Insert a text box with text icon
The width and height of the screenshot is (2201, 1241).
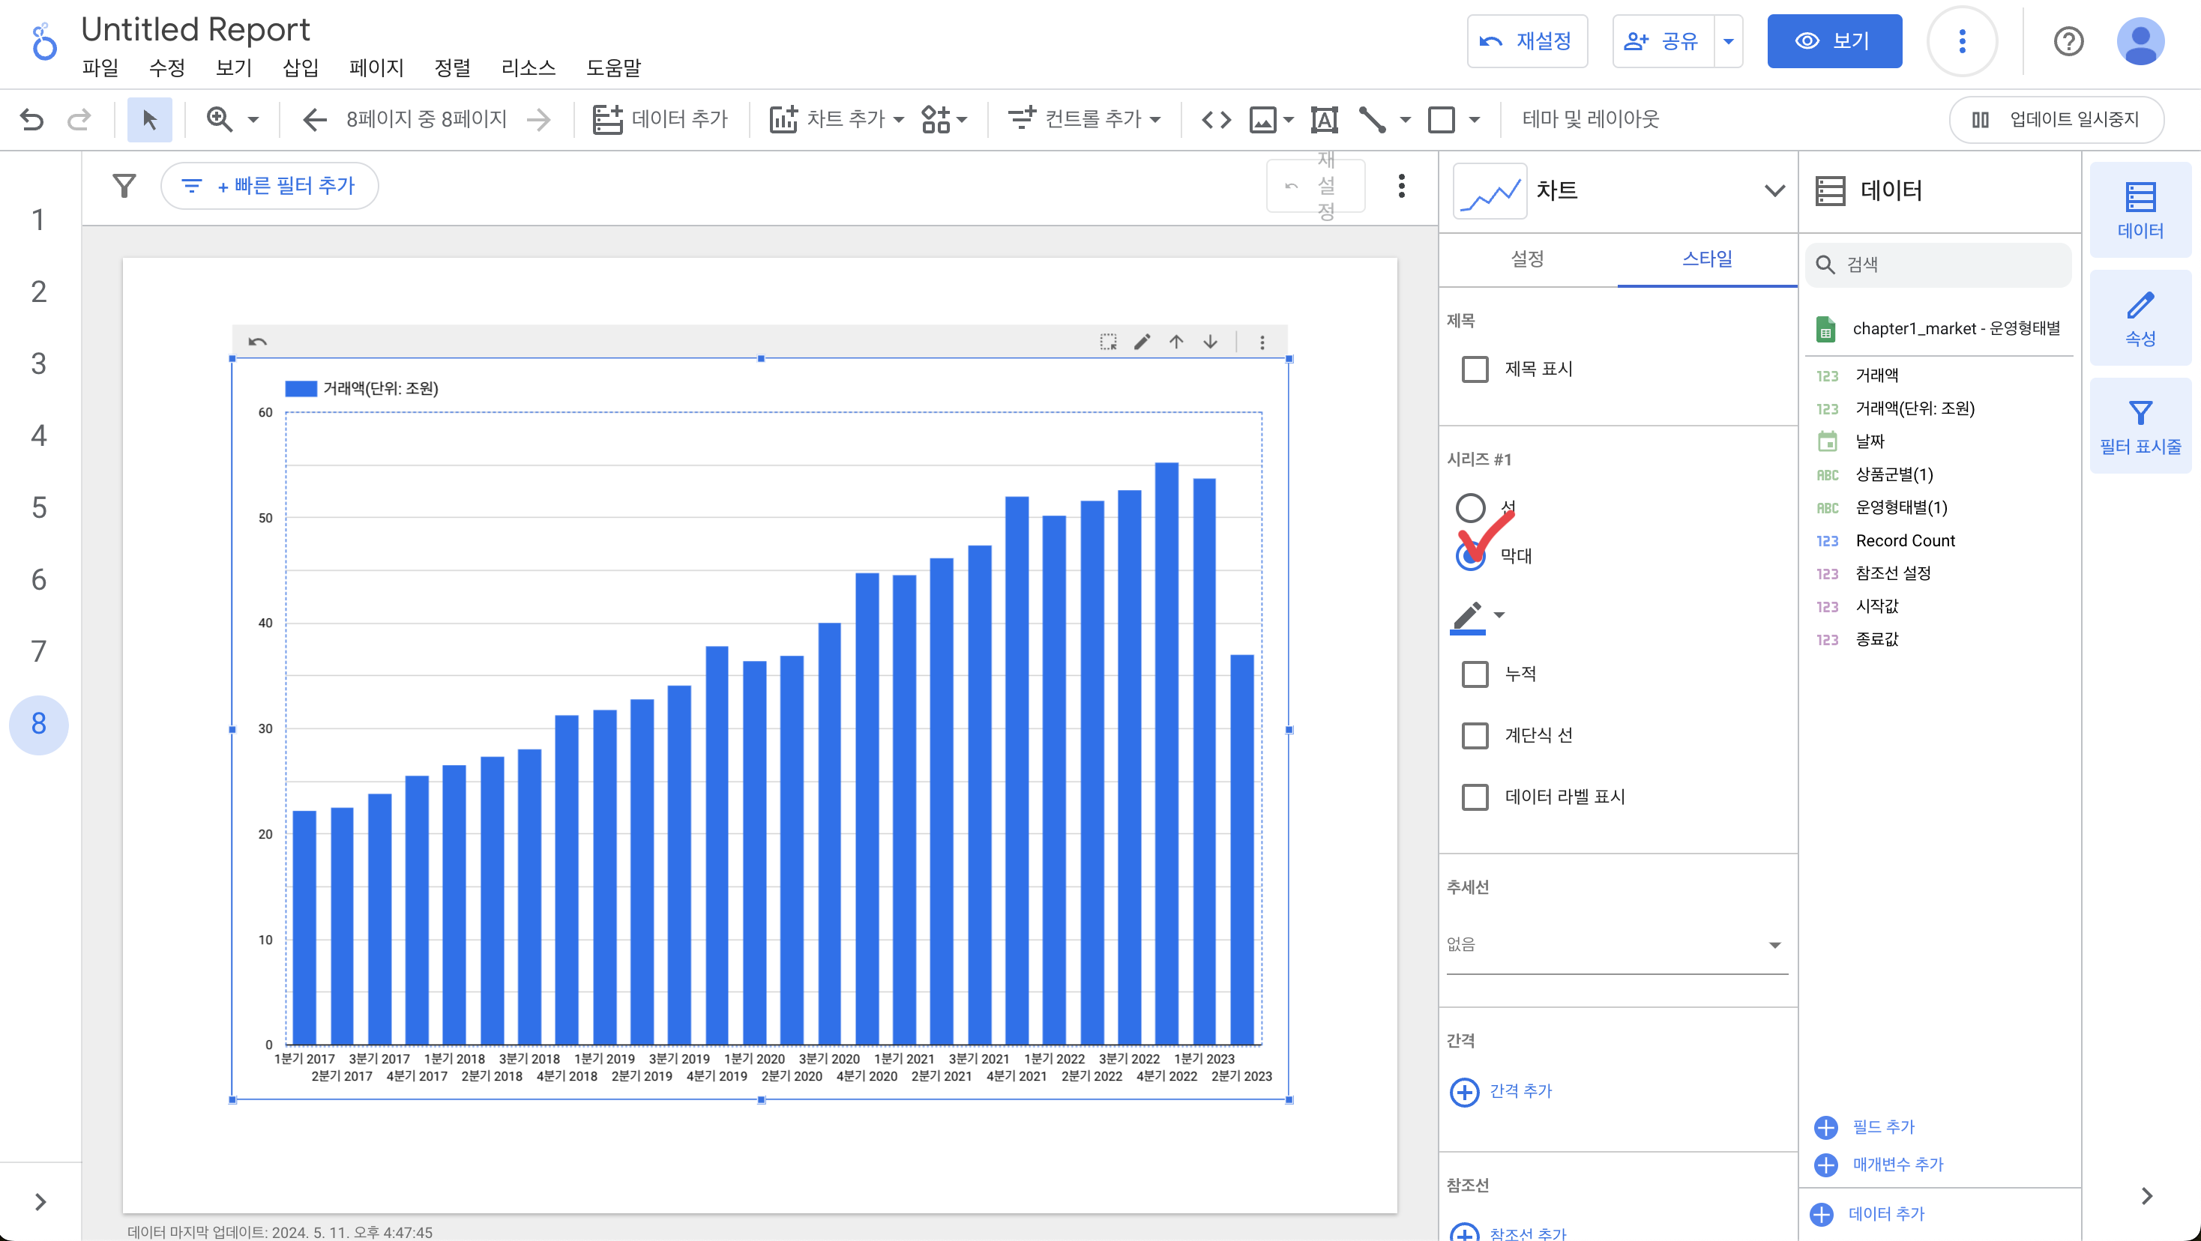(1323, 120)
